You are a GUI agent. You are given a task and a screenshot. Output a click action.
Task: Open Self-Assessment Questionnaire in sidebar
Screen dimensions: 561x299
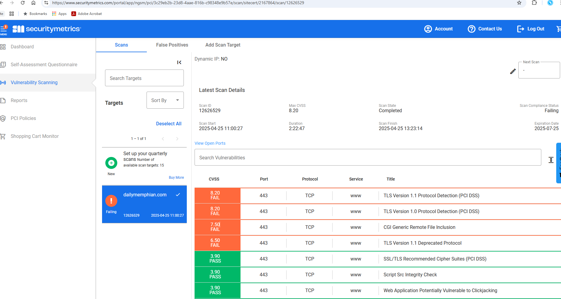tap(44, 65)
